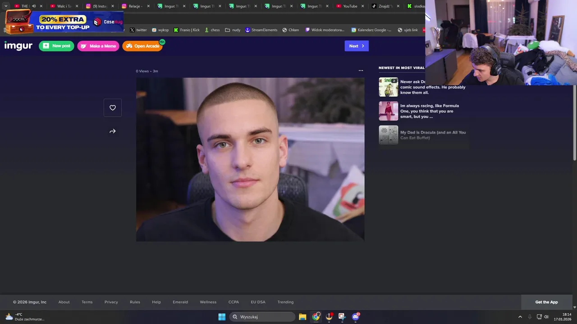This screenshot has width=577, height=324.
Task: Close the Relacje tab
Action: click(148, 6)
